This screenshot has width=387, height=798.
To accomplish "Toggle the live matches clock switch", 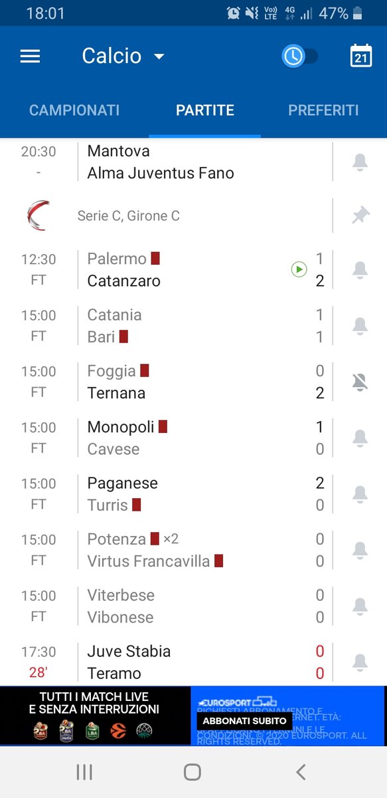I will (300, 57).
